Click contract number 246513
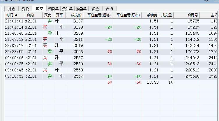Viewport: 219px width, 121px height. [x=192, y=64]
